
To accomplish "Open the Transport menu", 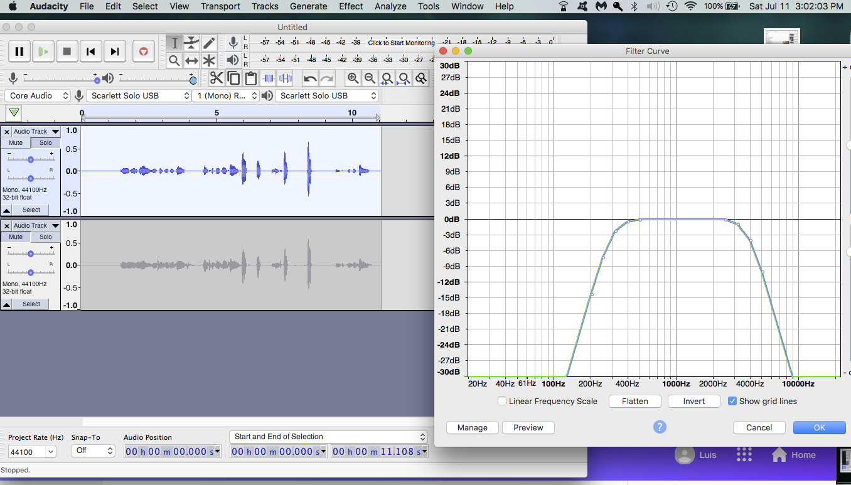I will 220,6.
